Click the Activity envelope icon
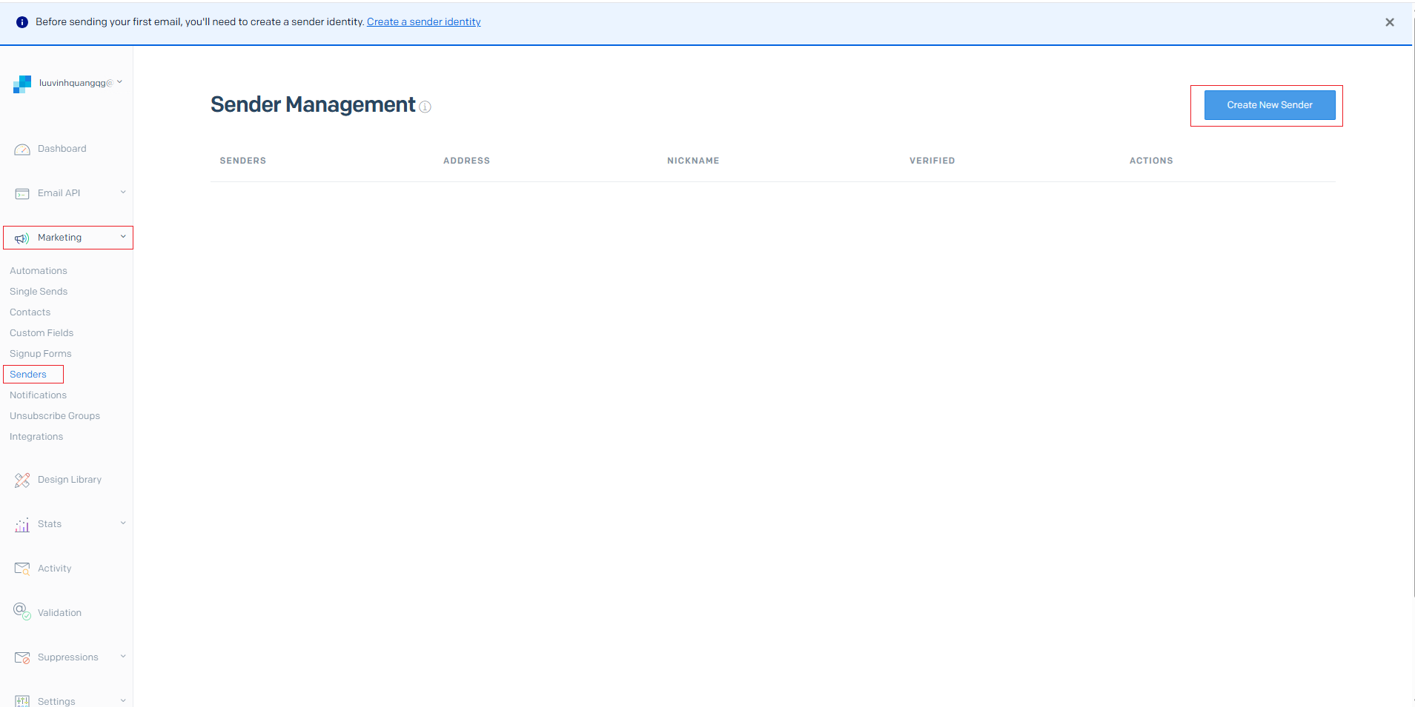Image resolution: width=1415 pixels, height=707 pixels. [x=22, y=569]
